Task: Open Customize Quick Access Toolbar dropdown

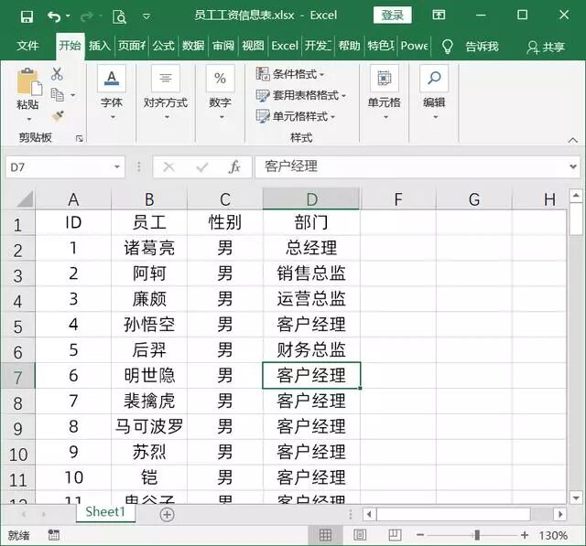Action: 146,16
